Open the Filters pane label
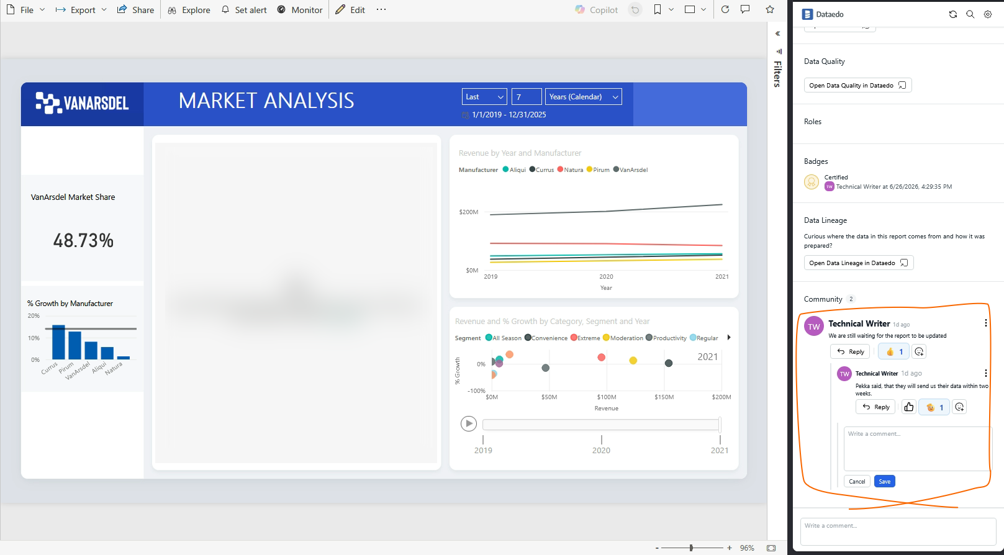 (777, 74)
